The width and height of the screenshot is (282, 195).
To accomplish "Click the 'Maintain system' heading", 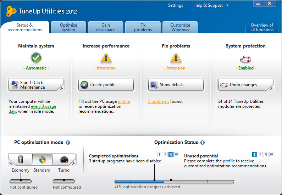I will tap(36, 46).
